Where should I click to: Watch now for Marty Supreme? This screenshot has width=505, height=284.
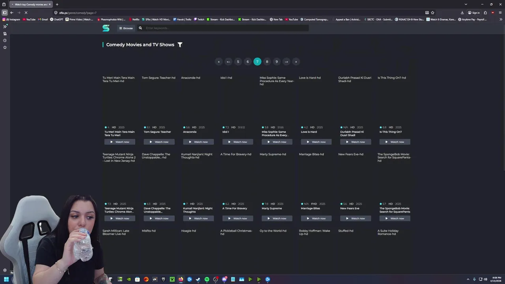(277, 218)
